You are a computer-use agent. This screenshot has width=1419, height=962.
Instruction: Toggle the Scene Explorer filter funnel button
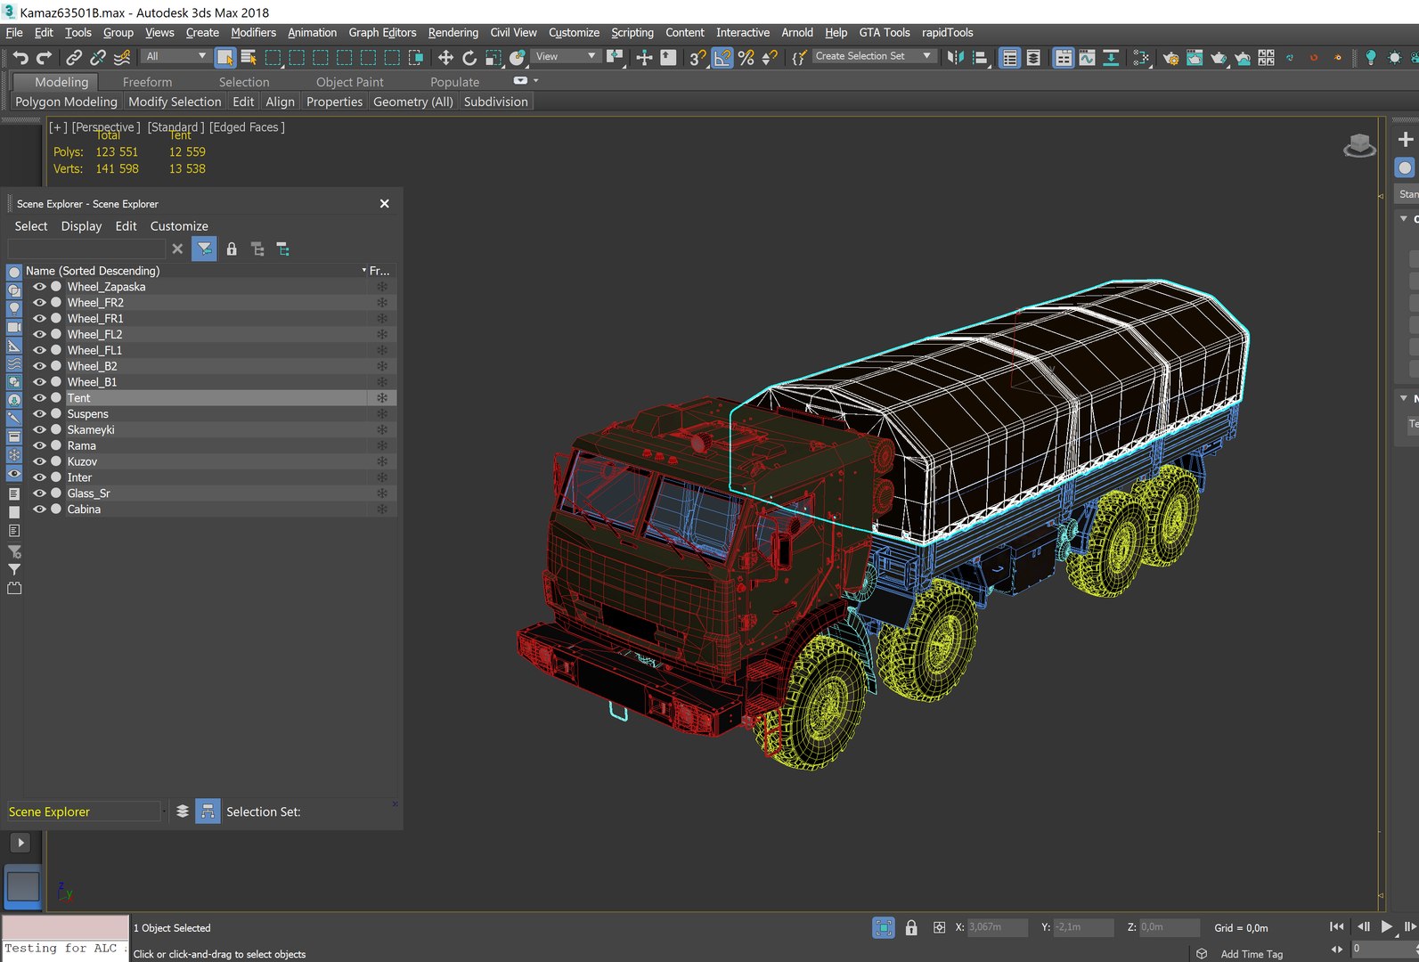204,249
